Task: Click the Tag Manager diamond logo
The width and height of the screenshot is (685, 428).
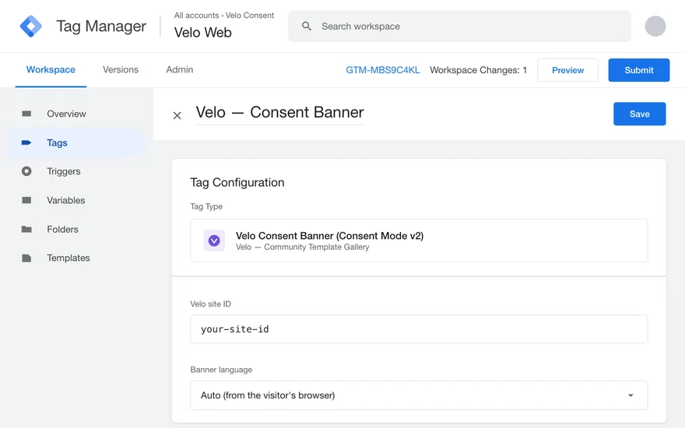Action: [x=31, y=26]
